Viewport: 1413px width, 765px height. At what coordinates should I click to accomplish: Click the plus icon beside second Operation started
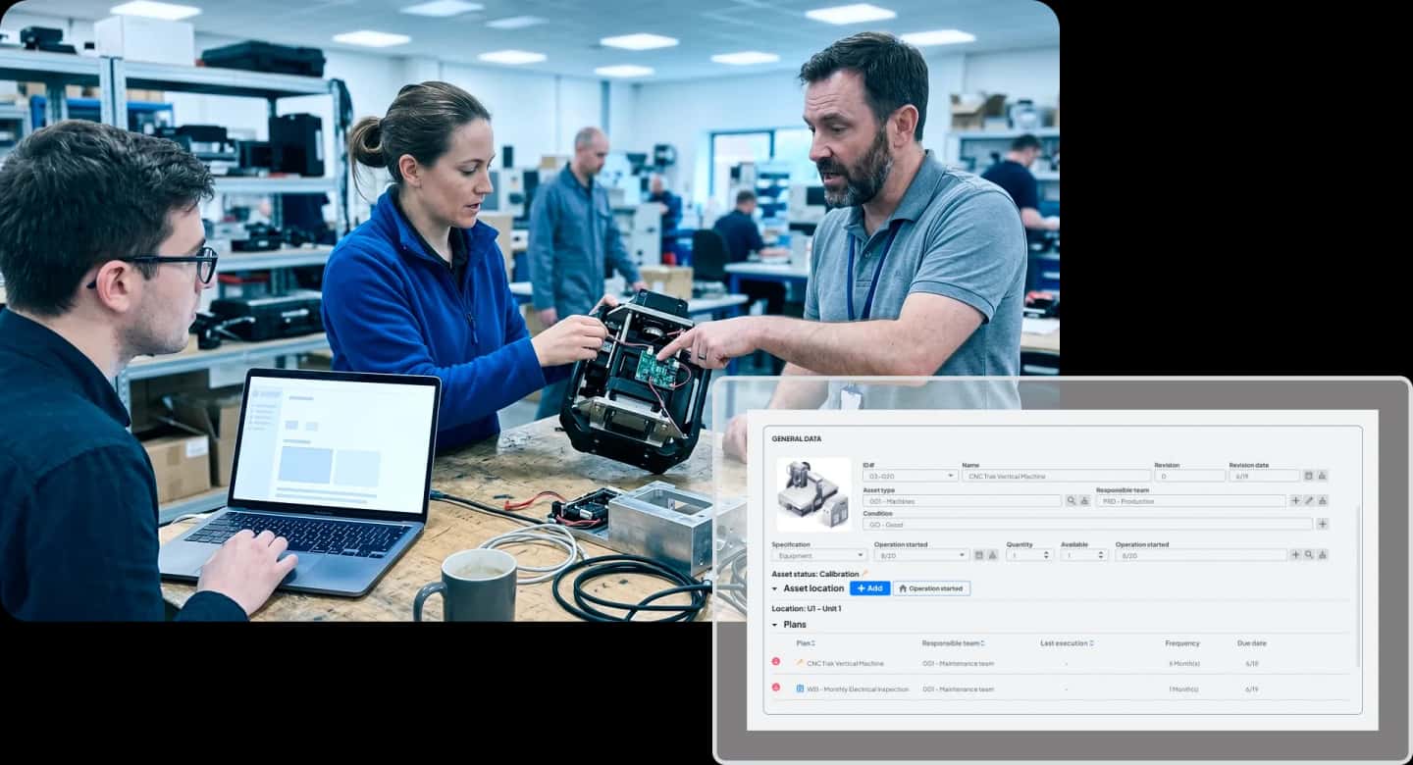1295,555
